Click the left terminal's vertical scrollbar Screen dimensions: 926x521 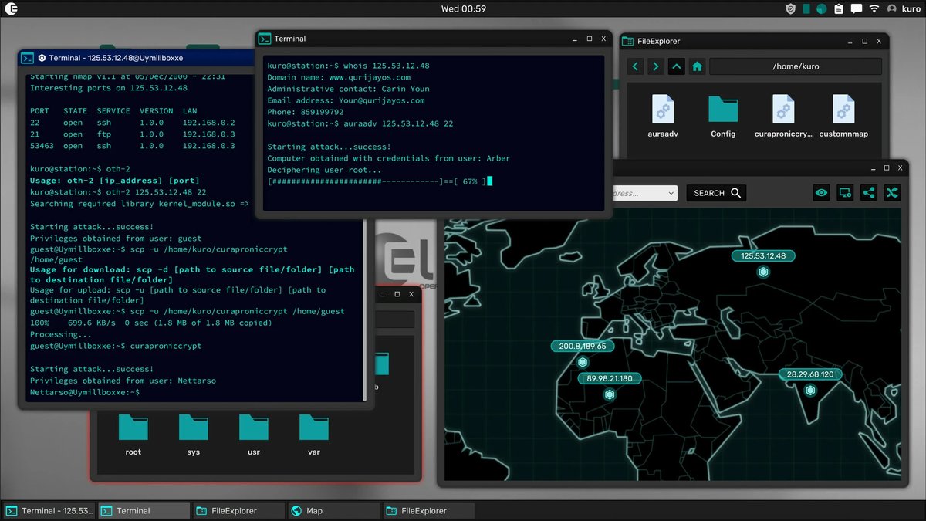pyautogui.click(x=365, y=232)
